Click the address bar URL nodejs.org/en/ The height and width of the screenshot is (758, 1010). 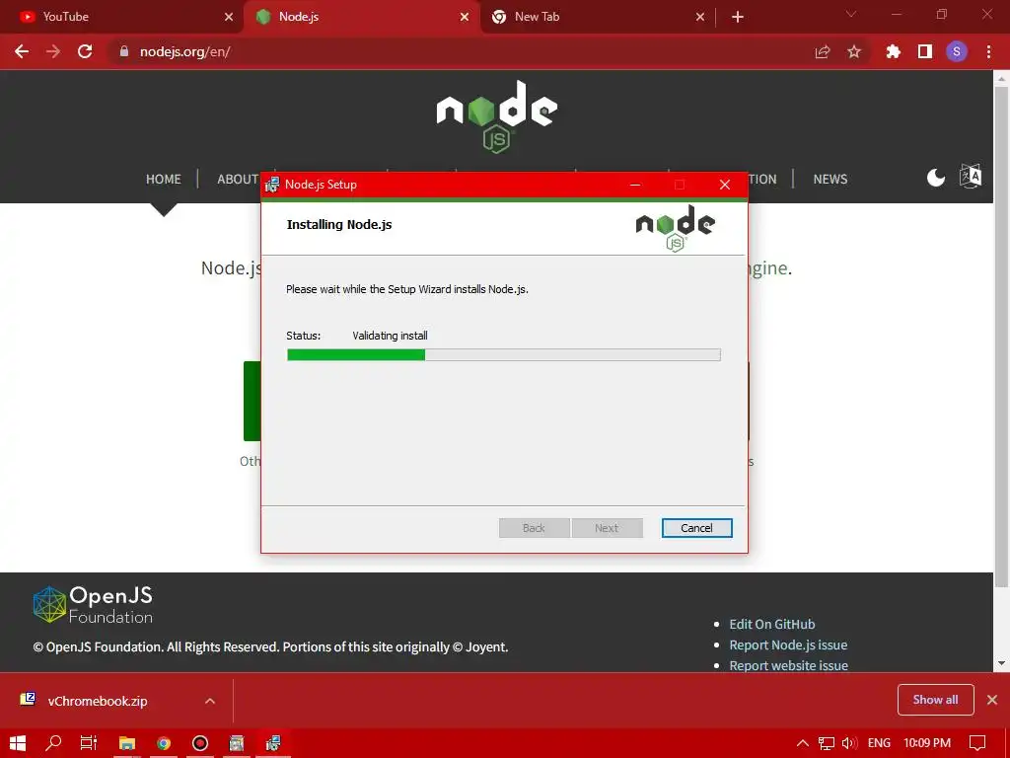coord(184,51)
